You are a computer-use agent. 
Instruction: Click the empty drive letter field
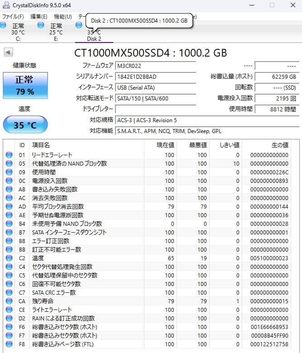tap(155, 109)
